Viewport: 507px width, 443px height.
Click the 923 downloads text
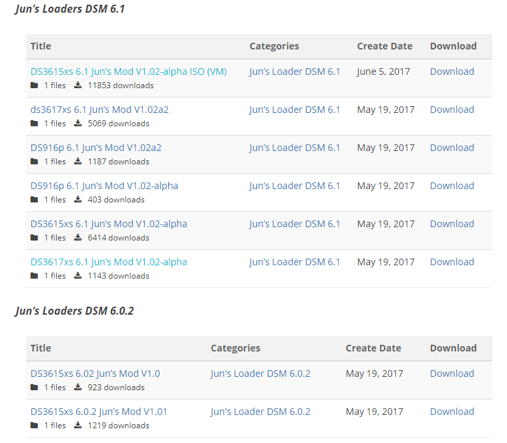(116, 388)
